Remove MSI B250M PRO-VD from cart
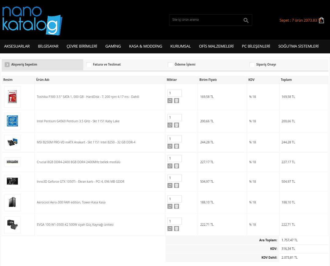The width and height of the screenshot is (330, 266). [x=177, y=146]
